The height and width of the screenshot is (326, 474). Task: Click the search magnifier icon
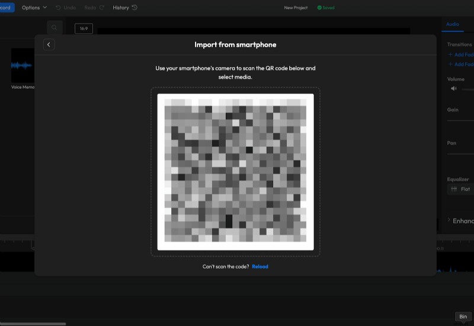(x=55, y=27)
